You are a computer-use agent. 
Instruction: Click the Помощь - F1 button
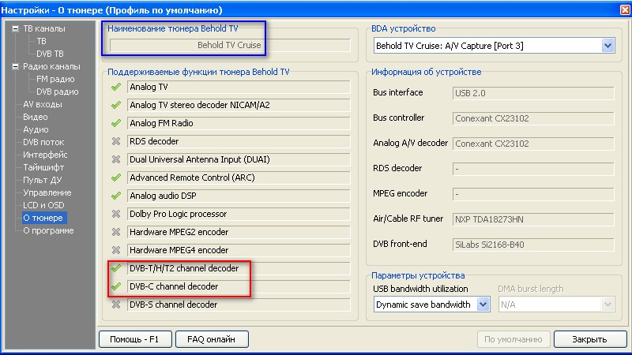(x=135, y=339)
